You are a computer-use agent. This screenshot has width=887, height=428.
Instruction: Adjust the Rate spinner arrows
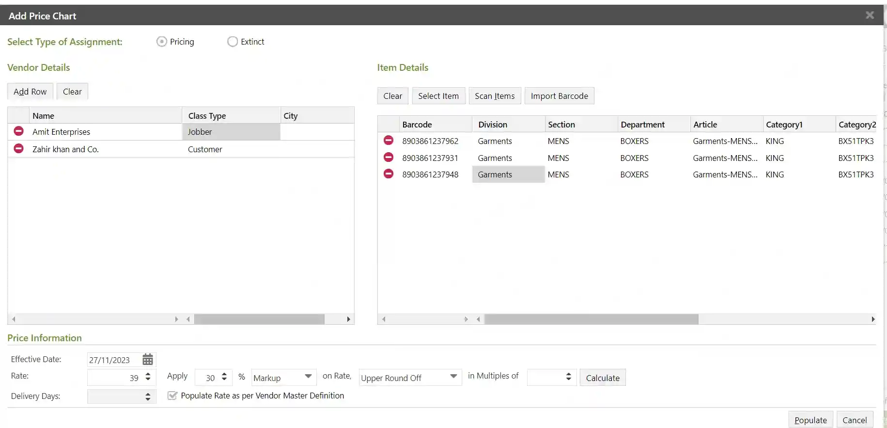pos(148,377)
